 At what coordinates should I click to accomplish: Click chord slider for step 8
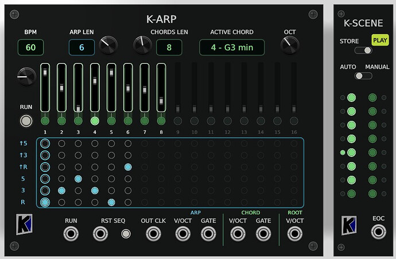[161, 88]
